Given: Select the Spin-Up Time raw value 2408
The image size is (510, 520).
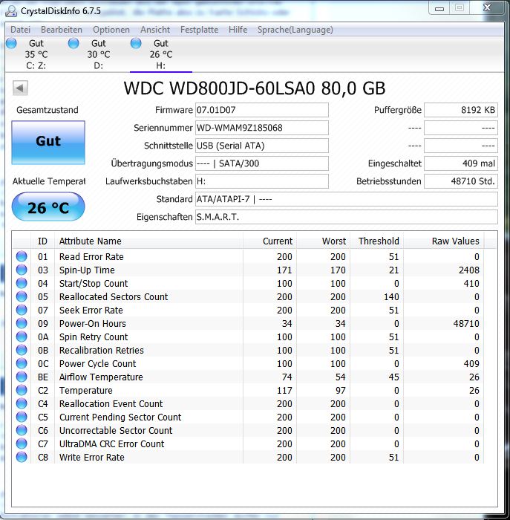Looking at the screenshot, I should coord(469,270).
